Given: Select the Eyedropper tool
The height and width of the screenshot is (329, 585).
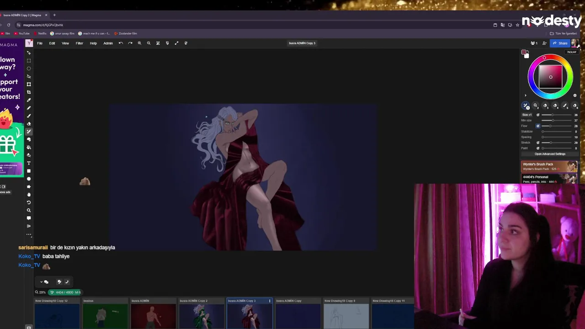Looking at the screenshot, I should 29,100.
